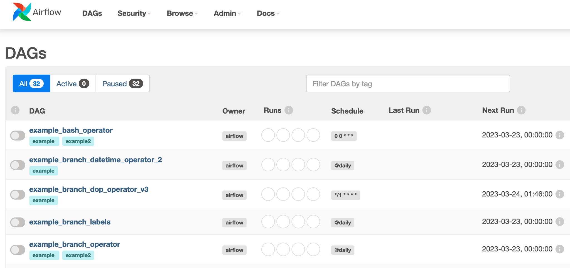Click info icon left of DAG header
This screenshot has height=268, width=570.
(15, 110)
